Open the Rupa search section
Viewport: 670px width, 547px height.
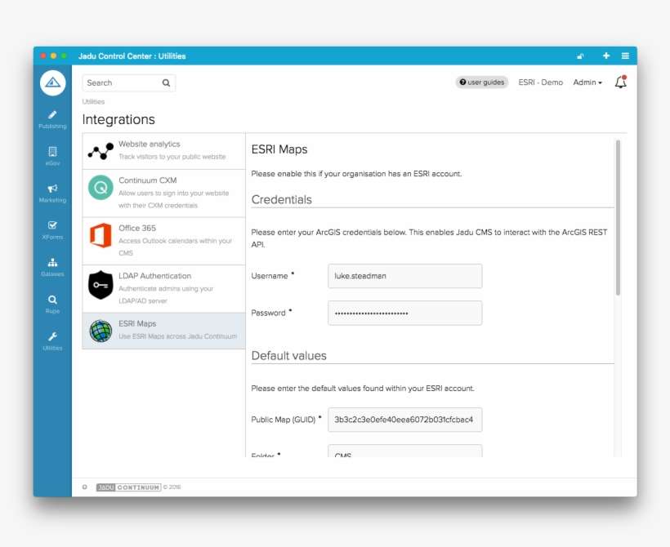click(x=52, y=304)
